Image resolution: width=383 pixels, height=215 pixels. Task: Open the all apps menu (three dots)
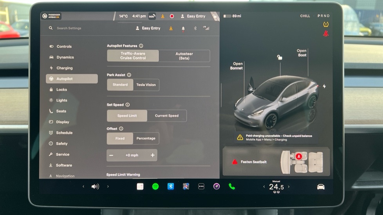tap(201, 186)
